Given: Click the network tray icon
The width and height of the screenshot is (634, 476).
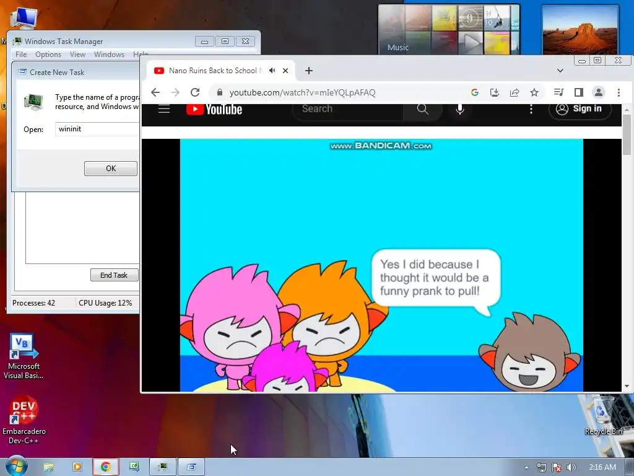Looking at the screenshot, I should pyautogui.click(x=541, y=467).
